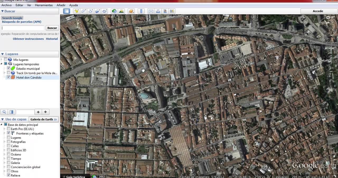Collapse the Buscar panel
Viewport: 338px width, 178px height.
coord(2,11)
